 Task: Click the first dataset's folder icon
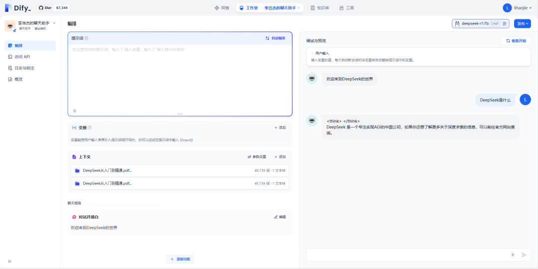coord(78,170)
